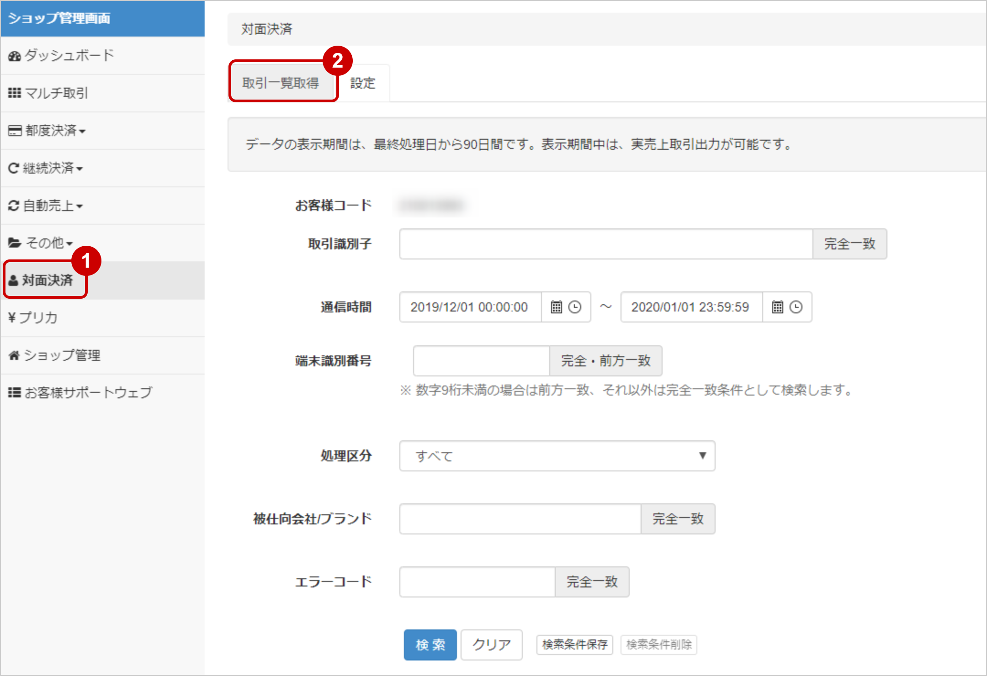Click the 完全・前方一致 addon label
Screen dimensions: 987x676
pos(605,361)
